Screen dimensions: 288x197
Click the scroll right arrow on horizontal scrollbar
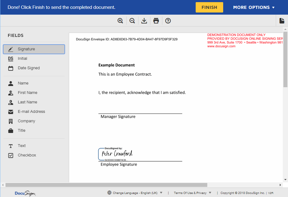[x=280, y=185]
